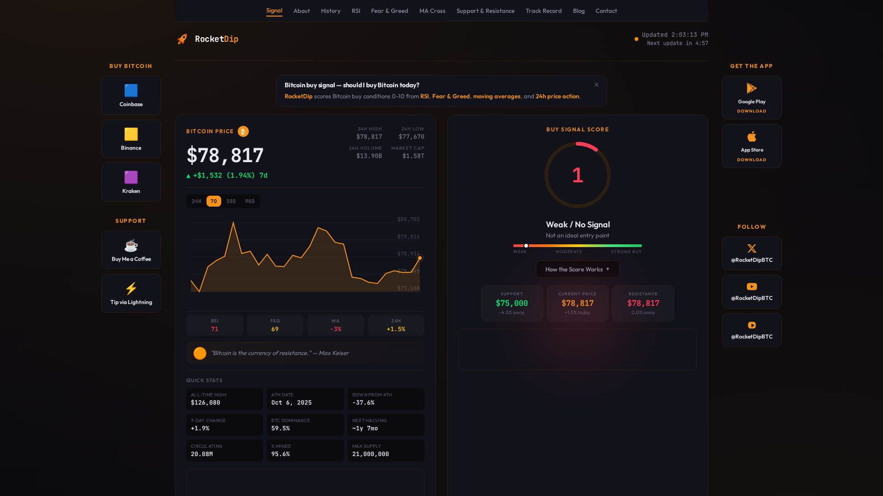Open Coinbase exchange card
This screenshot has height=496, width=883.
coord(131,95)
